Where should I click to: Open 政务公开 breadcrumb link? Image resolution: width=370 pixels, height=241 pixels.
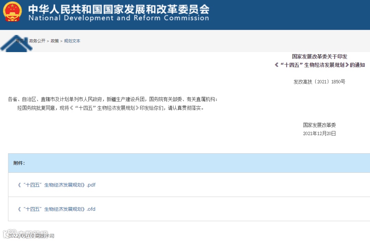click(37, 41)
